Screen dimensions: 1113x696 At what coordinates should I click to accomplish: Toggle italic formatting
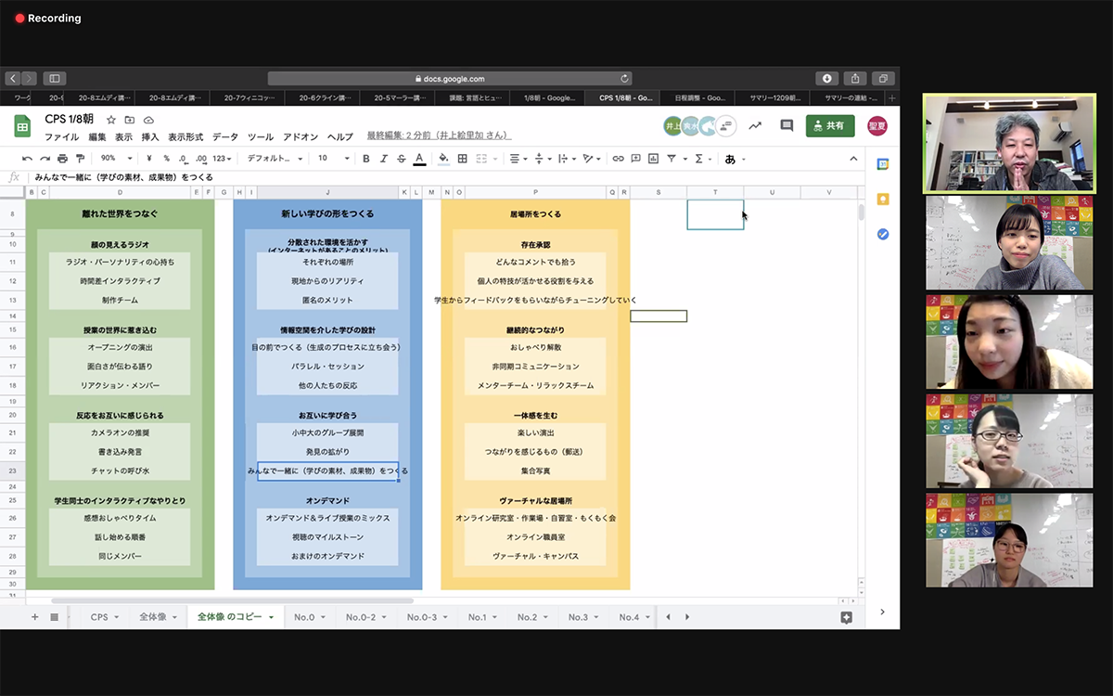coord(384,159)
